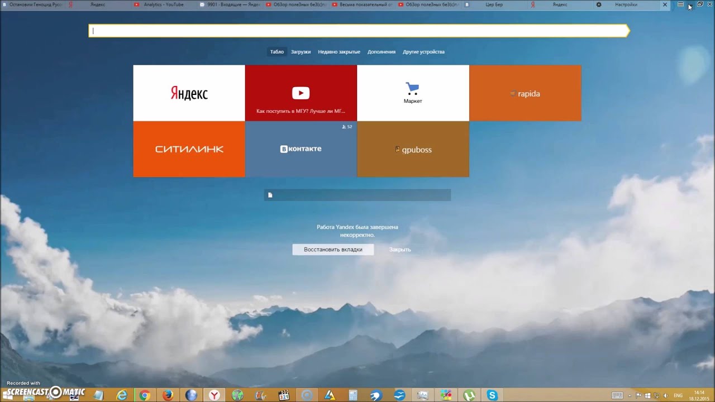
Task: Open the on-screen keyboard tray icon
Action: pos(617,395)
